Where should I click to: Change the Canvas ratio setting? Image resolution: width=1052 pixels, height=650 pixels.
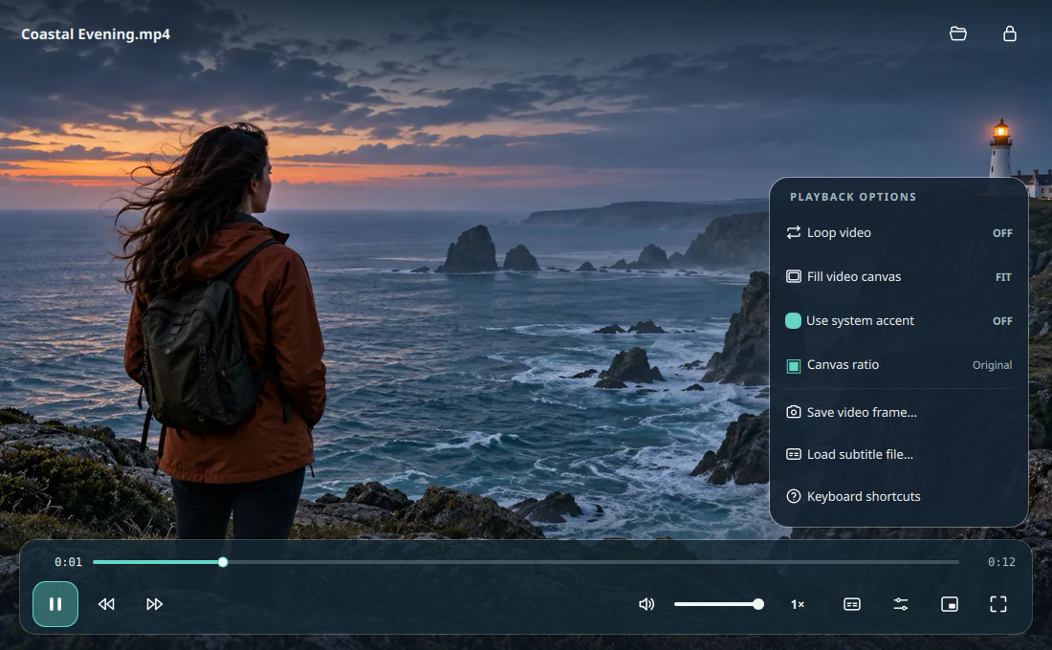point(899,365)
